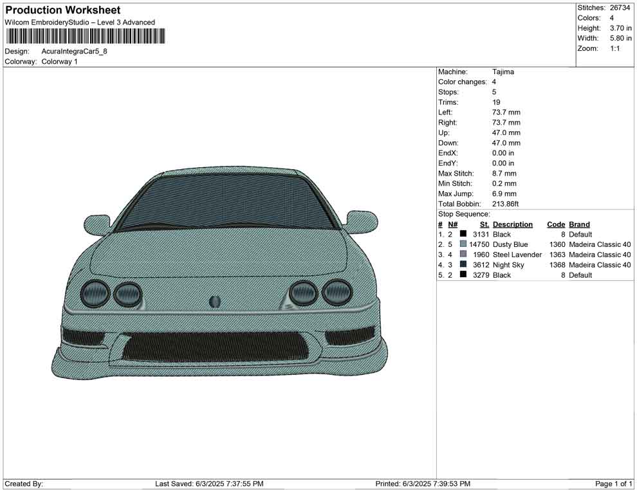The width and height of the screenshot is (637, 490).
Task: Click the Tajima machine value
Action: click(503, 72)
